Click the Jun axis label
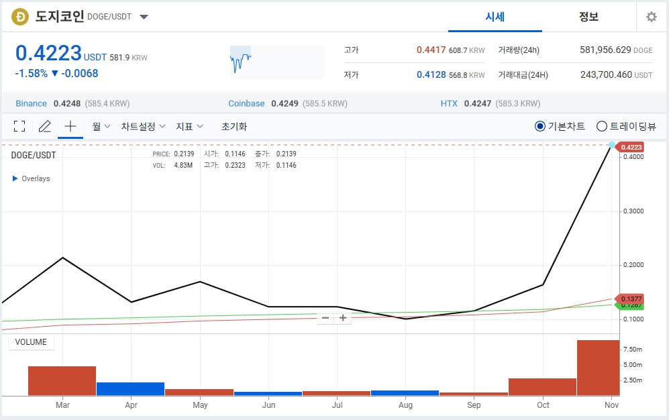The image size is (669, 420). pos(268,405)
